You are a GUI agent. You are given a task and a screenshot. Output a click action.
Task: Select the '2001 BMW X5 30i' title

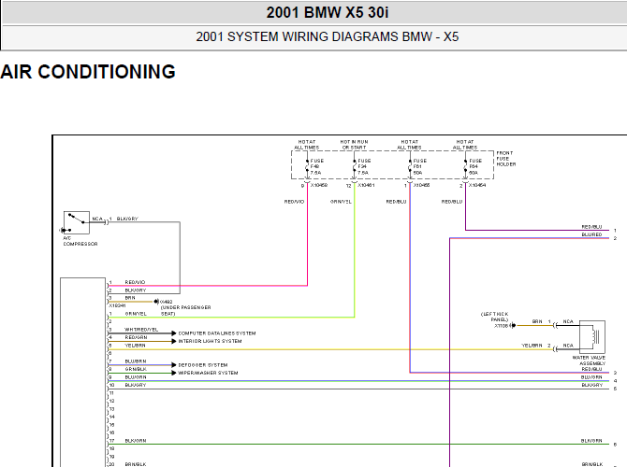(x=328, y=13)
